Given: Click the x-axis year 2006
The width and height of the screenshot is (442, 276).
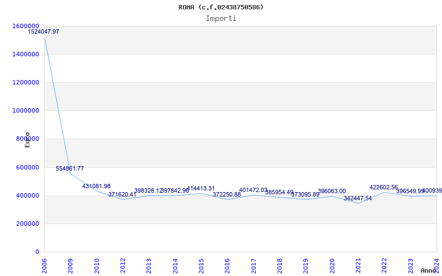Looking at the screenshot, I should click(44, 266).
